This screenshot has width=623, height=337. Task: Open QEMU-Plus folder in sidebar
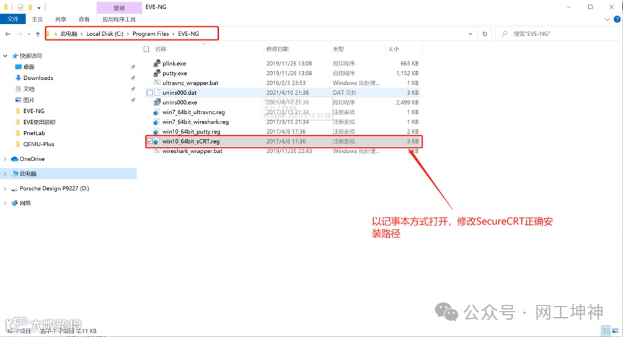click(38, 144)
